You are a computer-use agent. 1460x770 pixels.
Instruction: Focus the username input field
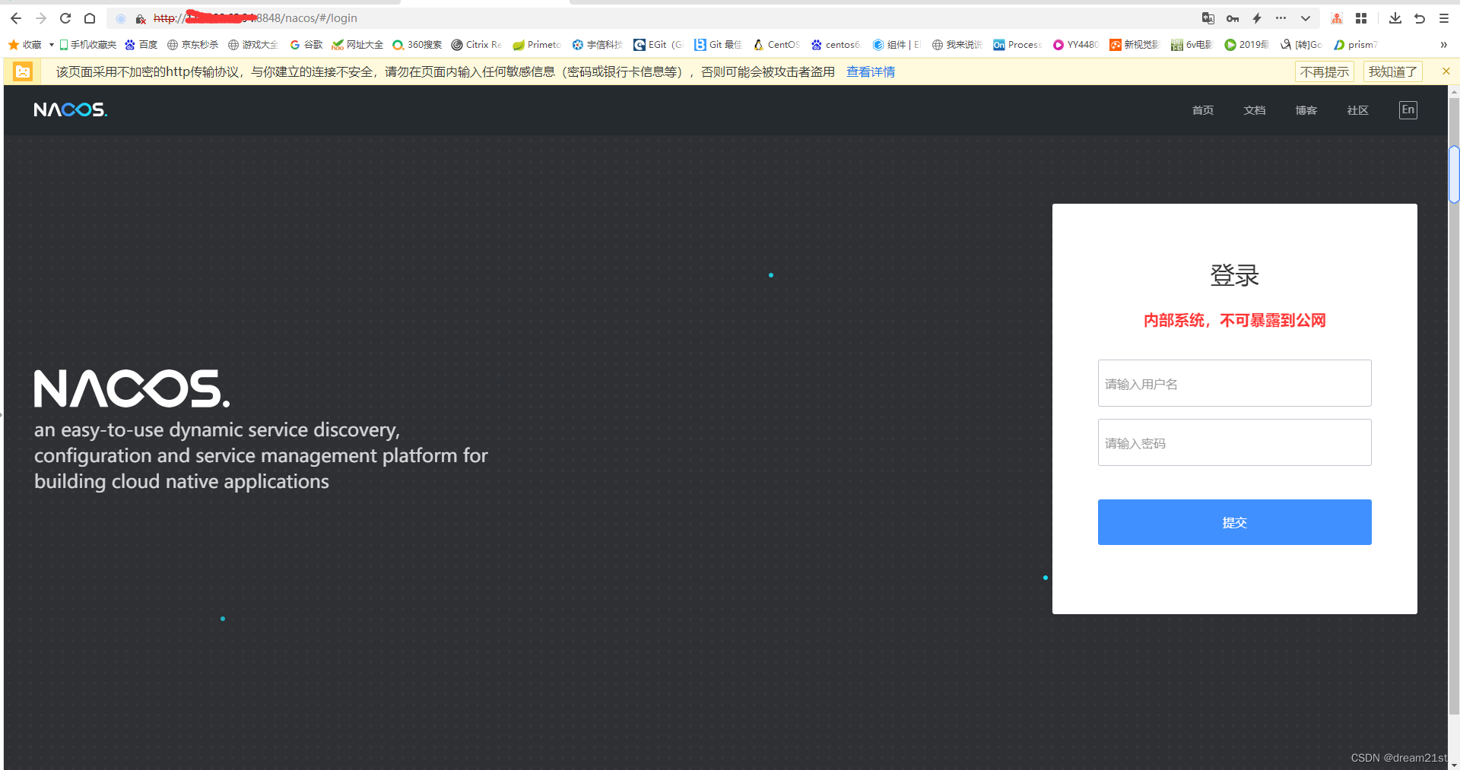[x=1235, y=383]
